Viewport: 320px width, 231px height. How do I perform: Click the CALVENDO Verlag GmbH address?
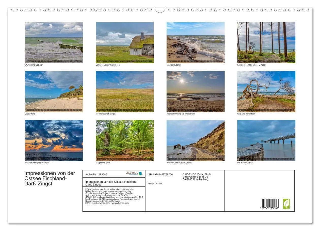click(x=197, y=177)
